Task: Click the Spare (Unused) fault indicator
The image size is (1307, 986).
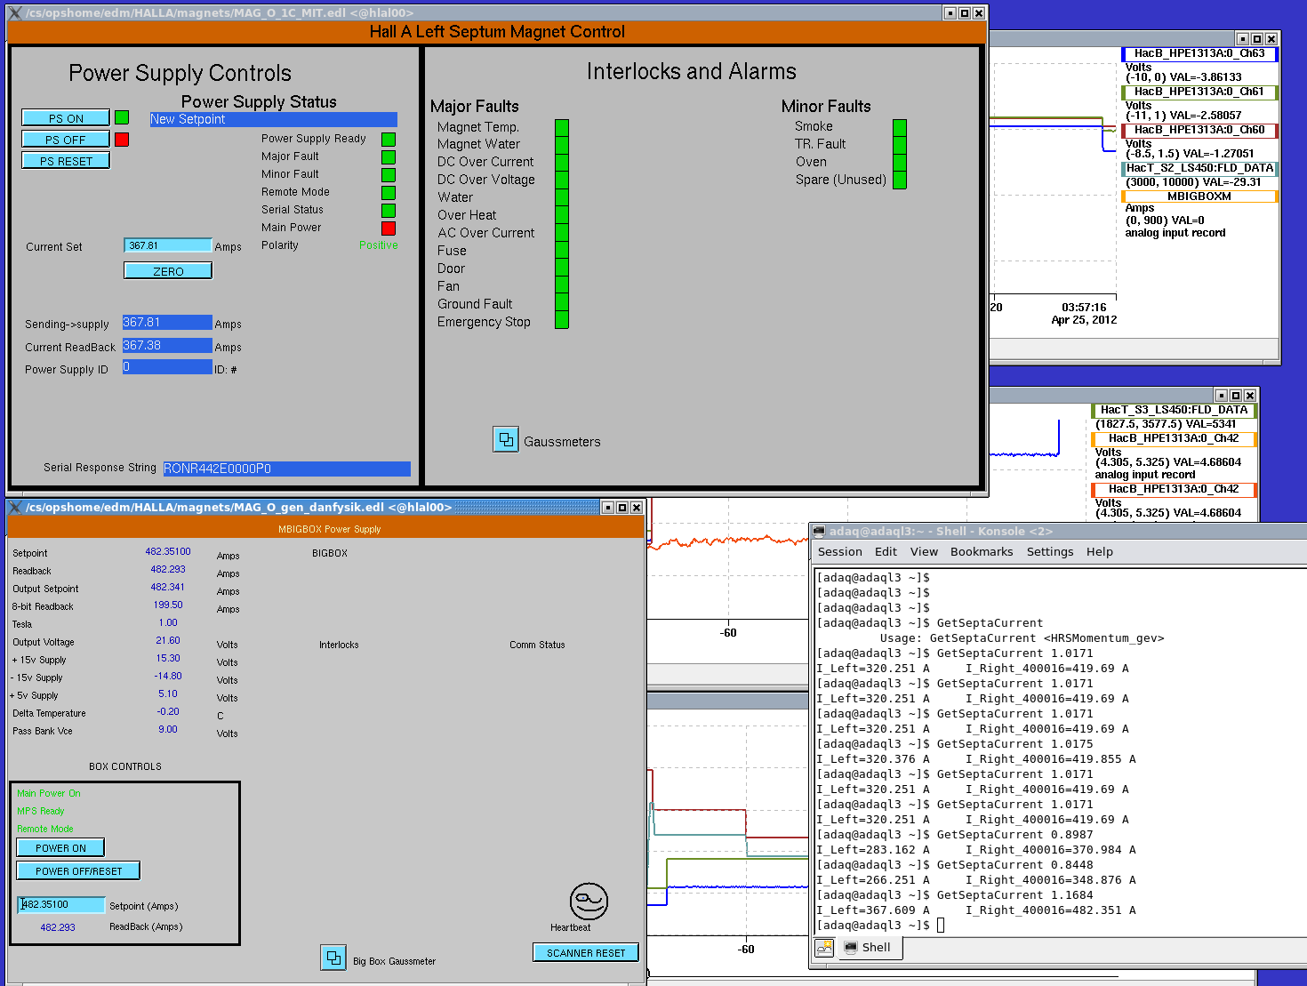Action: pos(900,180)
